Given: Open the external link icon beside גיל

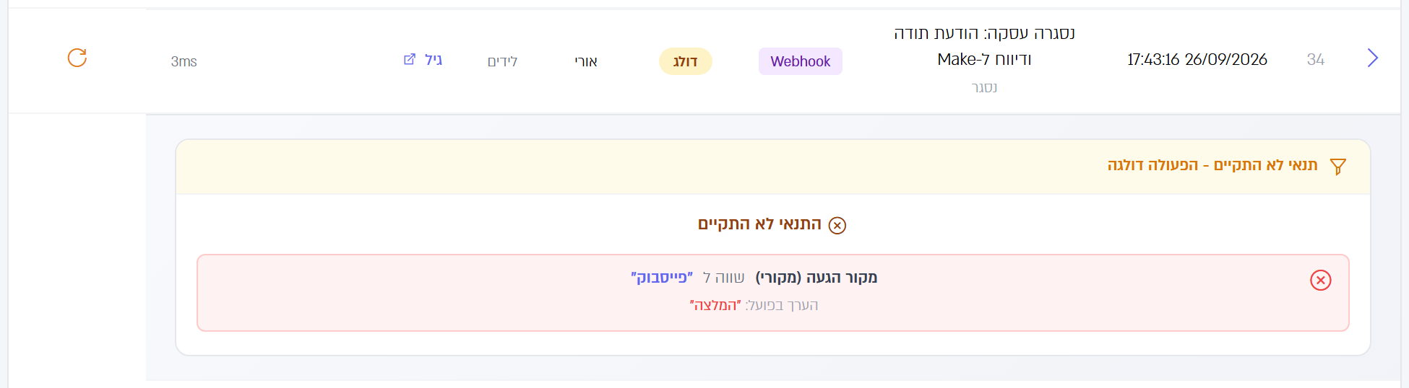Looking at the screenshot, I should coord(410,59).
